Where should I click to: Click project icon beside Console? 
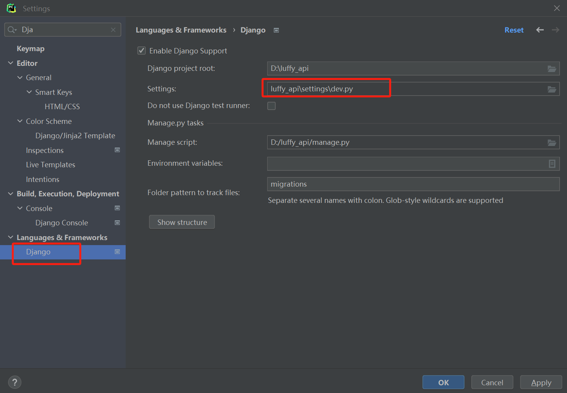point(118,208)
